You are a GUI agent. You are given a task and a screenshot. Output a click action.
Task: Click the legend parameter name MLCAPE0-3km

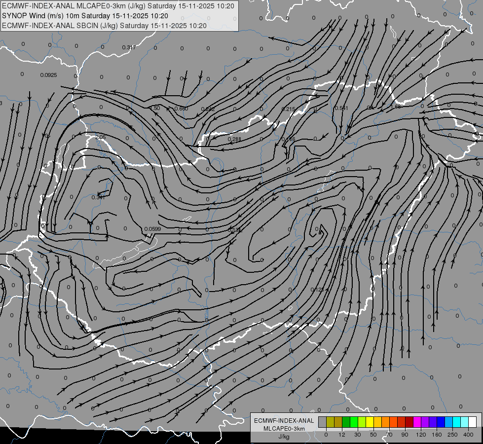(x=284, y=429)
